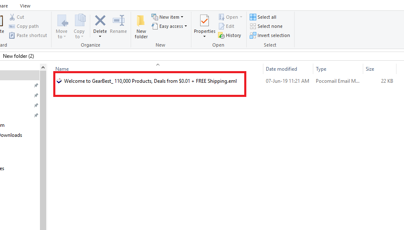Click the 07-Jun-19 11:21 AM date cell
Viewport: 404px width, 230px height.
click(x=287, y=81)
